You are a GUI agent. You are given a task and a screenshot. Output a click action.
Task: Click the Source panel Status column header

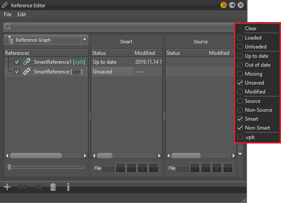pos(186,53)
